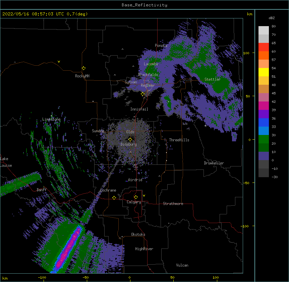Viewport: 289px width, 282px height.
Task: Click the Vulcan label
Action: pos(182,265)
